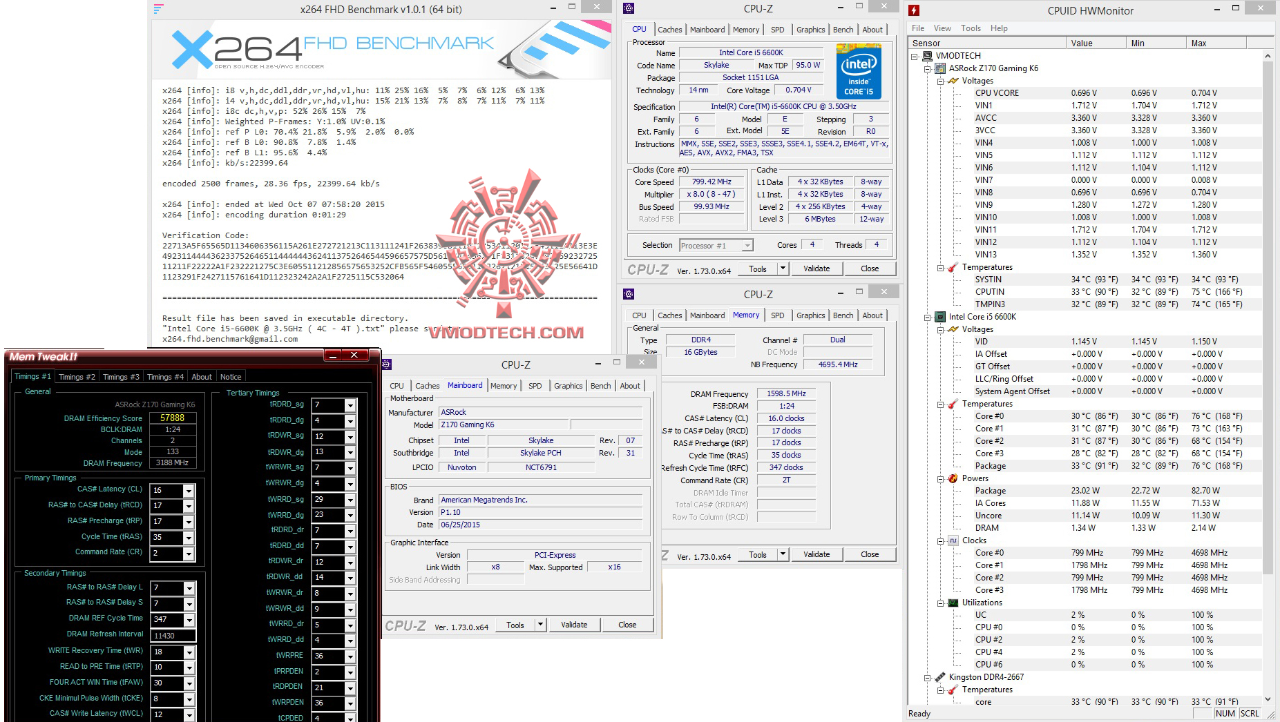Open the WRITE Recovery Time (tWR) dropdown
The width and height of the screenshot is (1280, 722).
coord(188,652)
